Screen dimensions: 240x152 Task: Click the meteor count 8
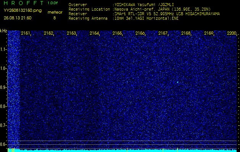tap(55, 18)
